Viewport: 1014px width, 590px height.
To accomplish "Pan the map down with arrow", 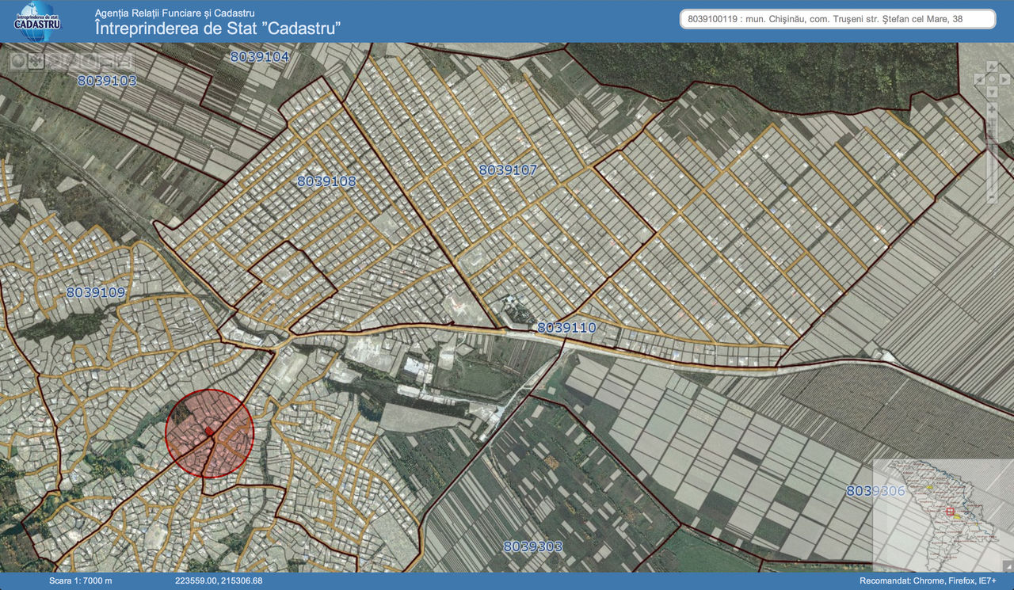I will click(991, 92).
